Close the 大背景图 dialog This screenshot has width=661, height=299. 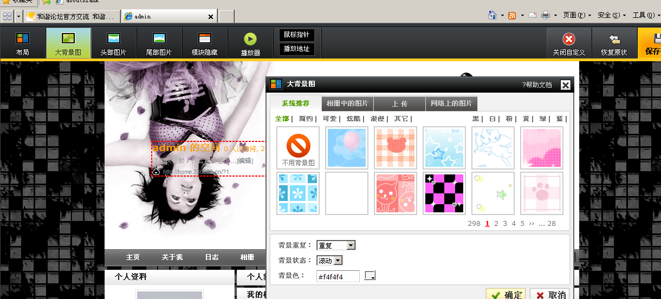tap(565, 84)
